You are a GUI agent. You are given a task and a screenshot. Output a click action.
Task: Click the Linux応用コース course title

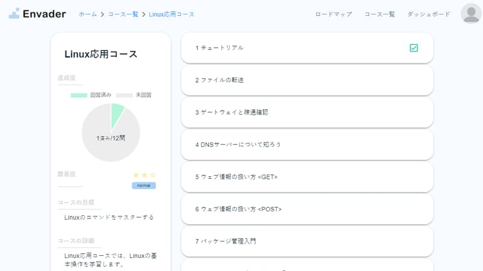tap(101, 54)
